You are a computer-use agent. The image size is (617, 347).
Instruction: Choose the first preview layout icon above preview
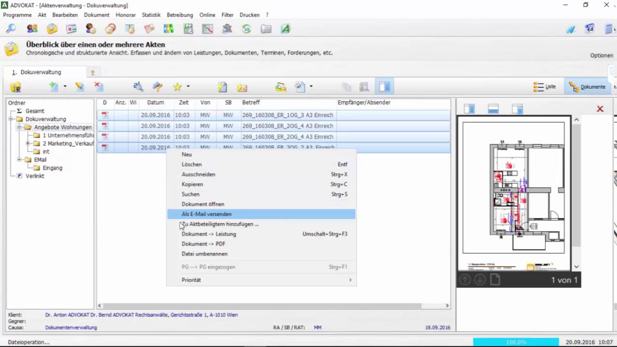click(469, 109)
